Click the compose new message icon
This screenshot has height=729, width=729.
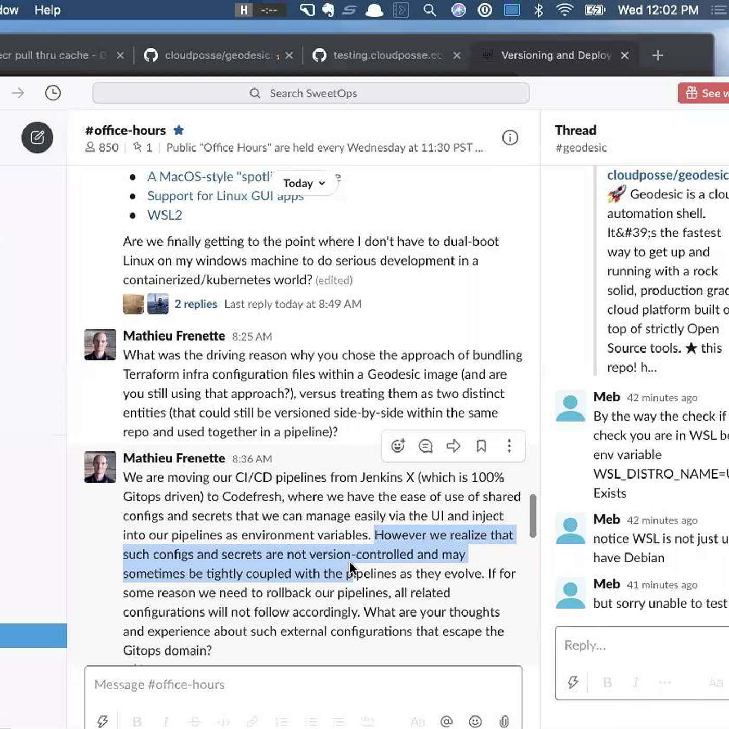click(x=37, y=137)
